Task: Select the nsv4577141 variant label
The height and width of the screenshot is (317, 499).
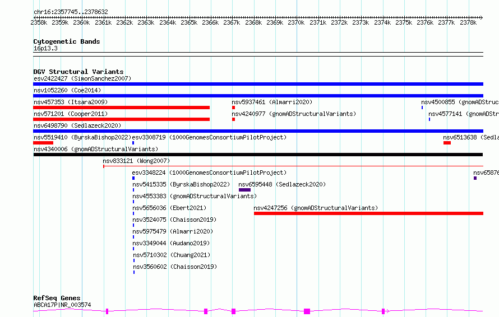Action: point(464,114)
